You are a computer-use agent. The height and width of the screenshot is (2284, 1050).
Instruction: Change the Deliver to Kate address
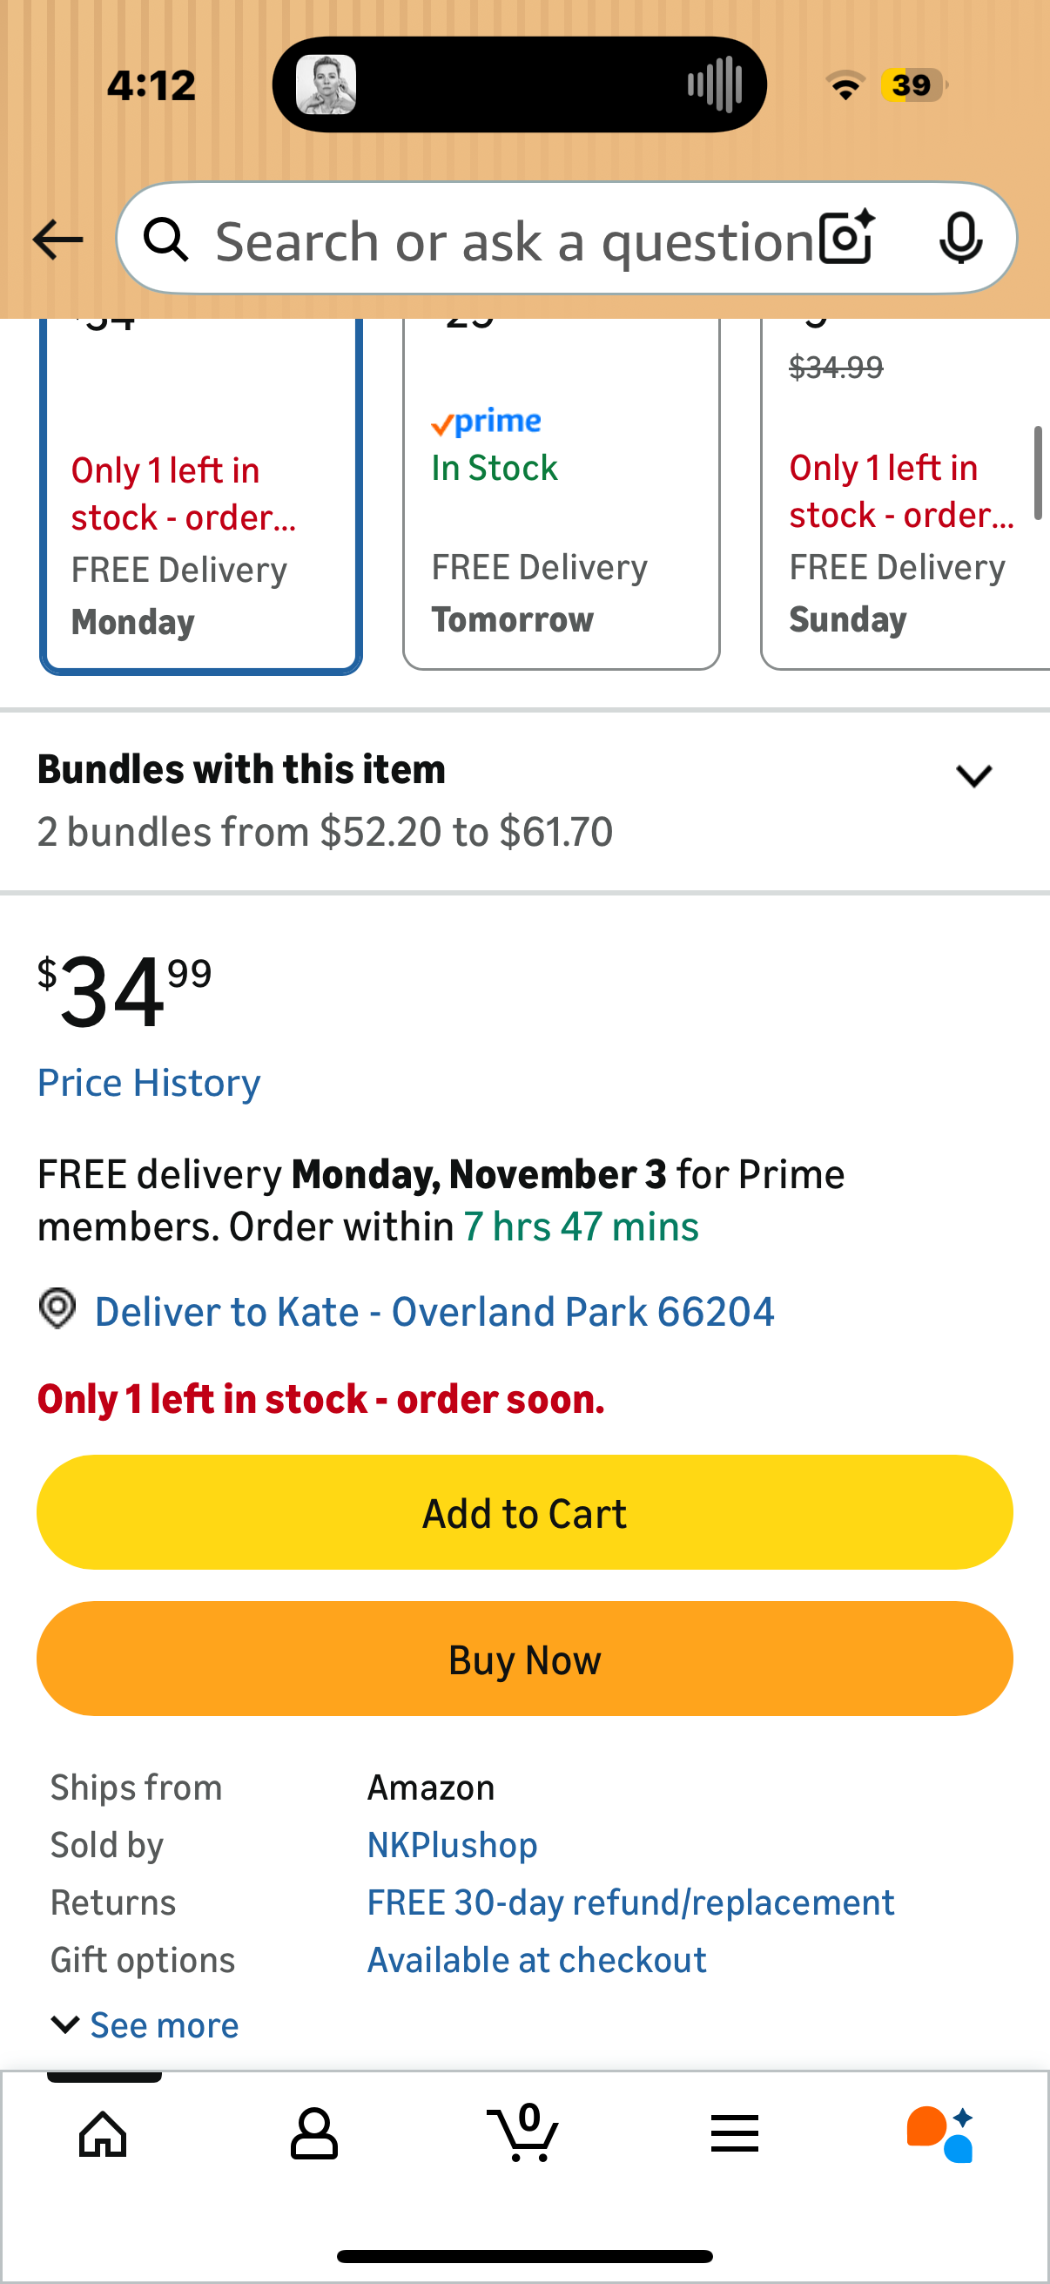tap(434, 1311)
